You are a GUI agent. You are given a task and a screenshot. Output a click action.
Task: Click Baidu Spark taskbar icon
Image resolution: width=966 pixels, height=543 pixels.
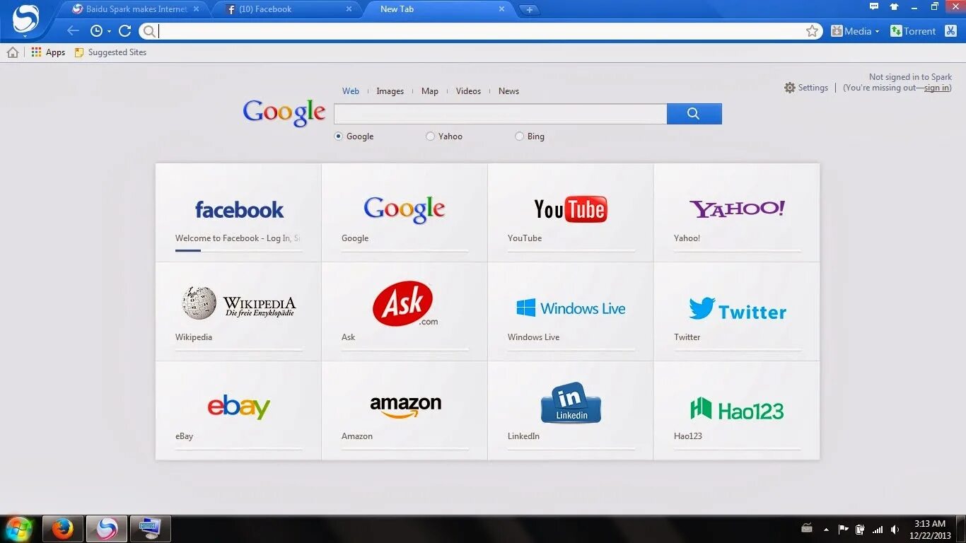(x=107, y=529)
